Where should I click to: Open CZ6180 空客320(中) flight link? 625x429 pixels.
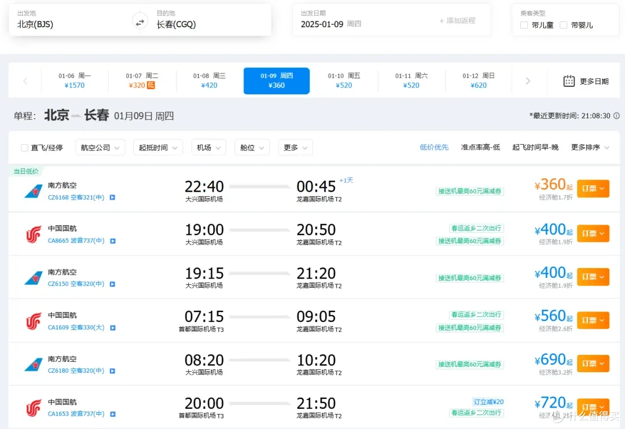pyautogui.click(x=76, y=371)
